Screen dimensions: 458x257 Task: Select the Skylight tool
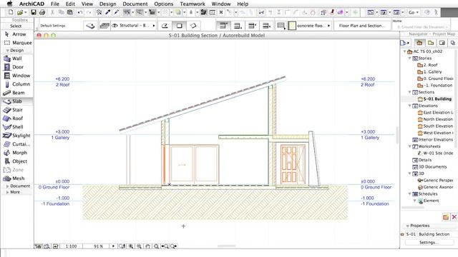coord(17,136)
